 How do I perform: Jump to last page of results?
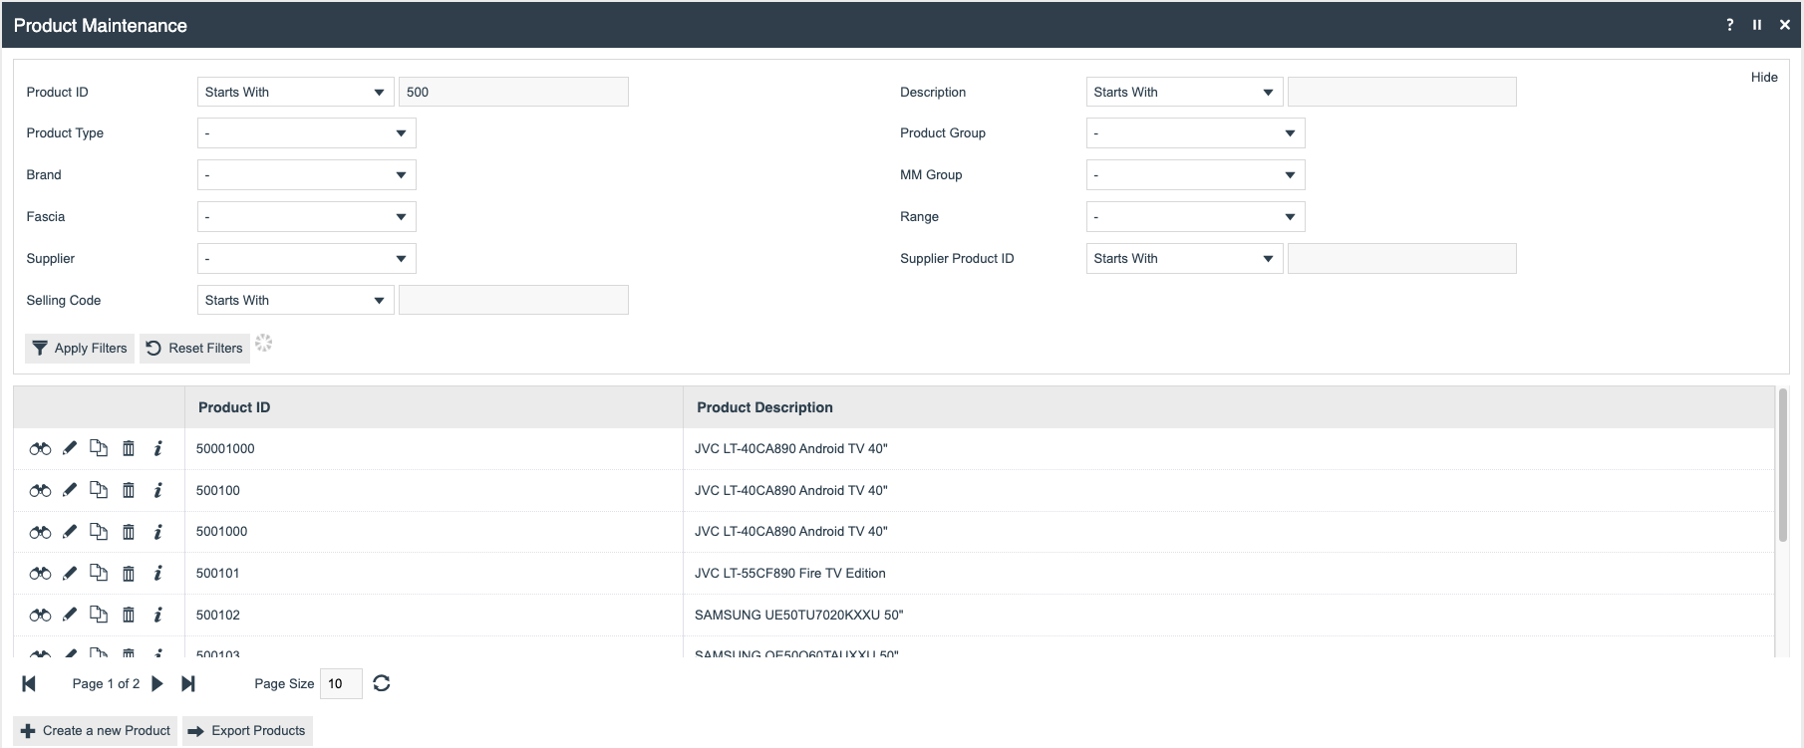pyautogui.click(x=188, y=683)
